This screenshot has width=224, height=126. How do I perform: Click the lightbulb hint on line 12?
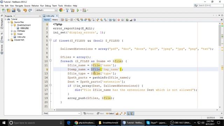[x=47, y=69]
